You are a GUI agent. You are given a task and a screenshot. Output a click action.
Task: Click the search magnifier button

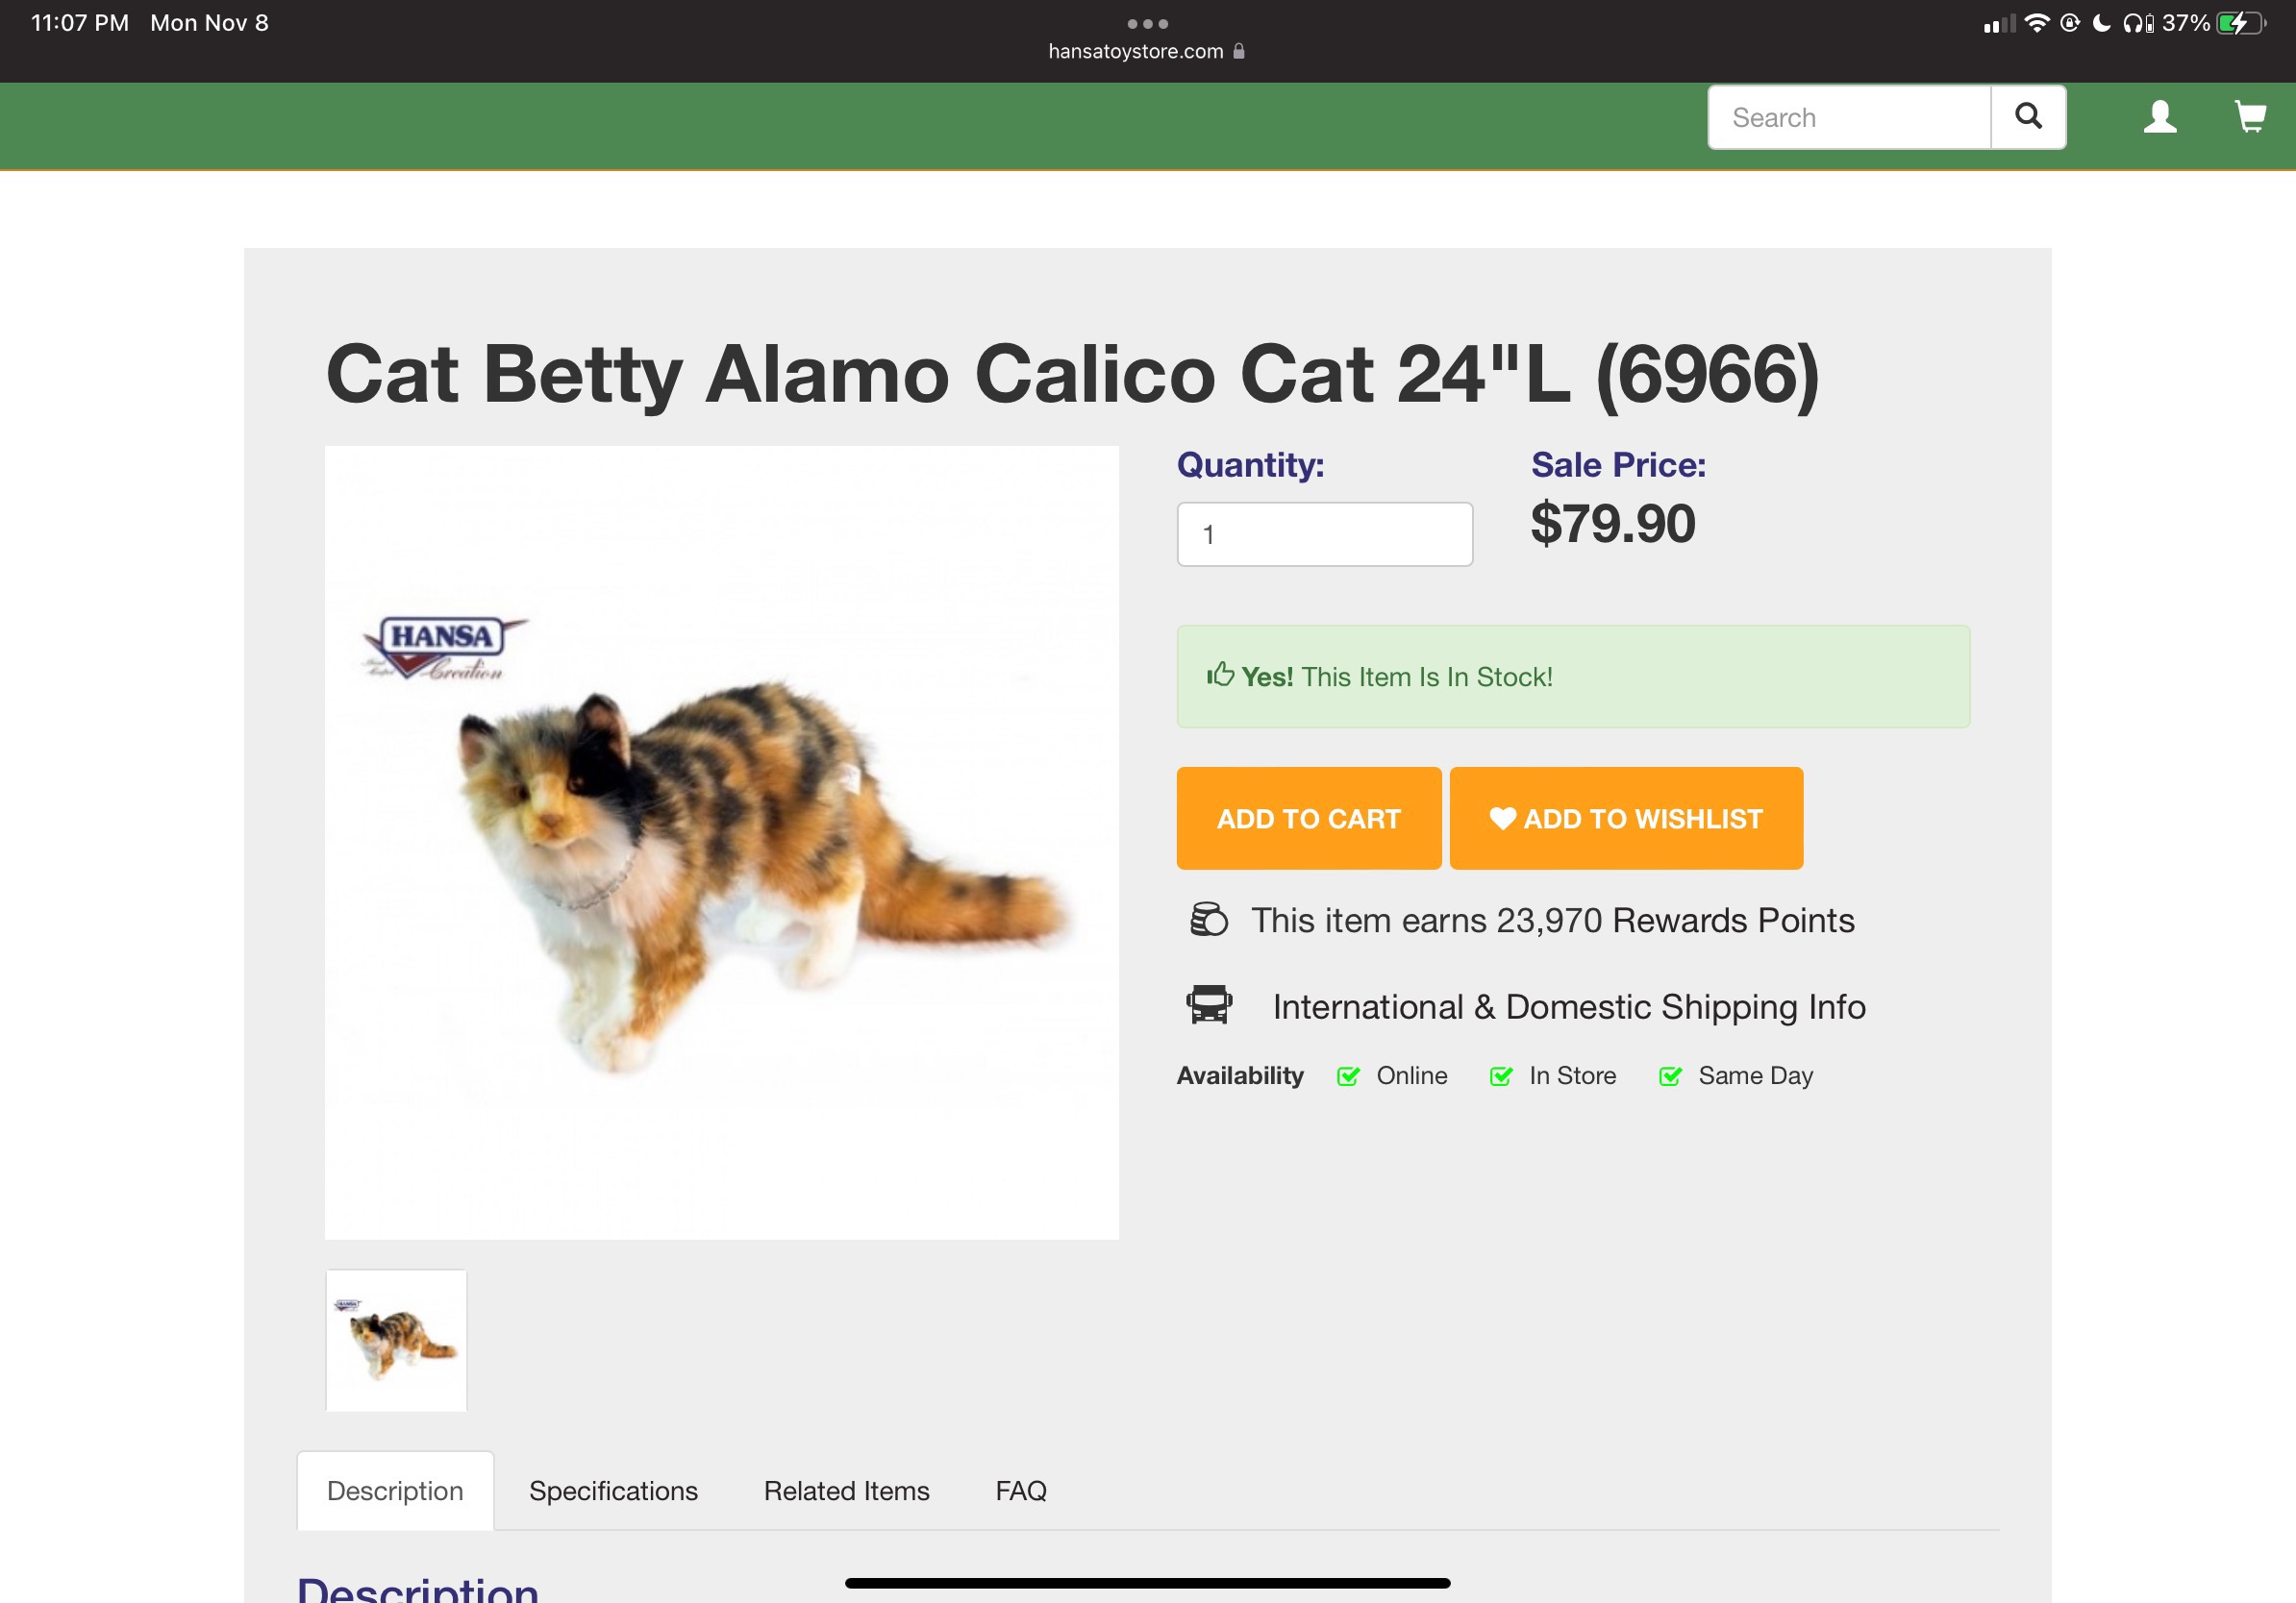point(2027,117)
